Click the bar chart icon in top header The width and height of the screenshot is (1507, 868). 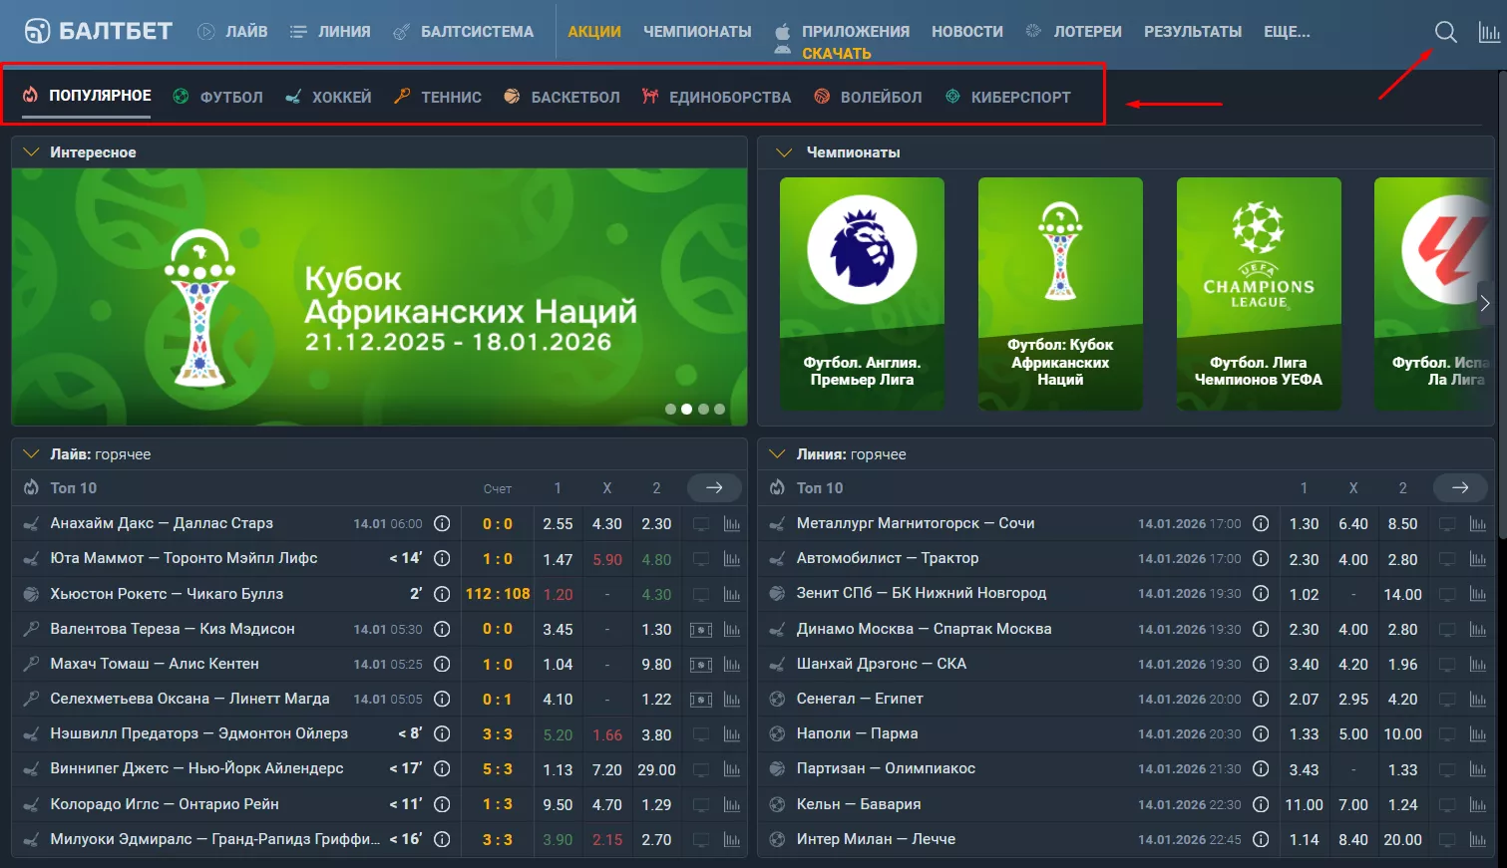pos(1489,33)
